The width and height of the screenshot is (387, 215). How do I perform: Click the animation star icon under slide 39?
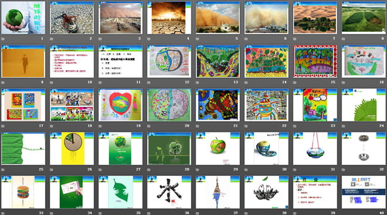pyautogui.click(x=295, y=213)
